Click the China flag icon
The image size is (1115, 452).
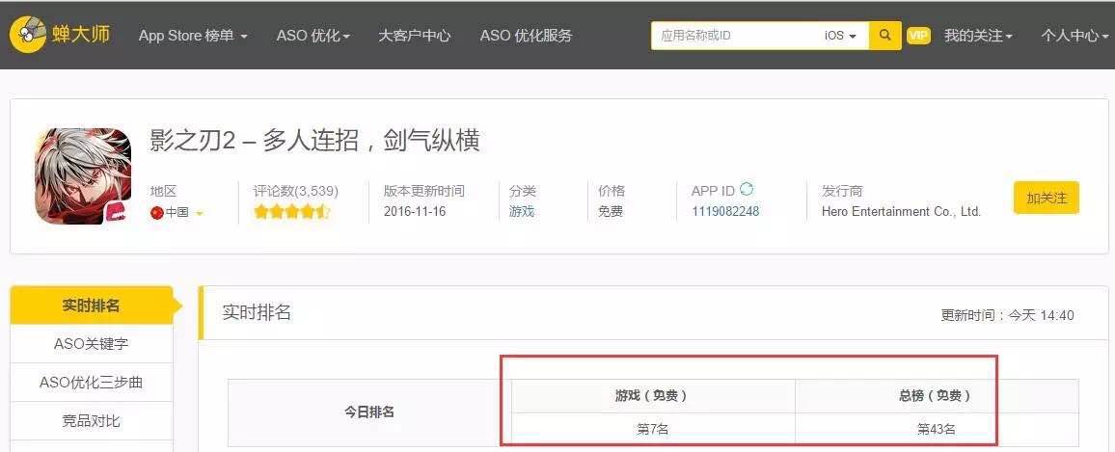156,212
